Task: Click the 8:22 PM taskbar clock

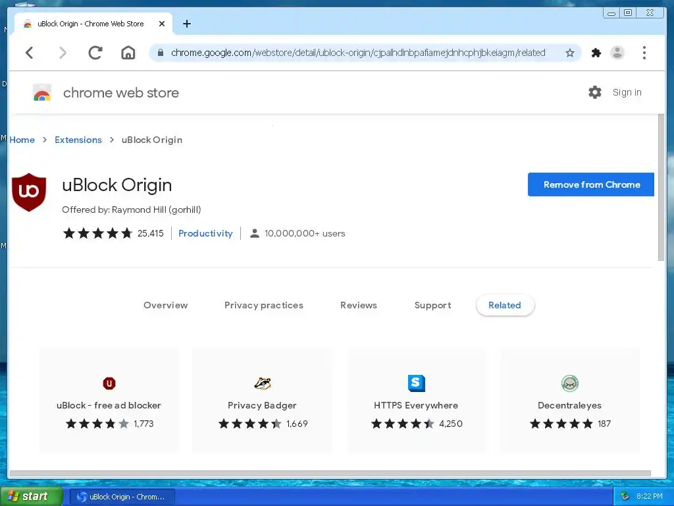Action: [x=649, y=496]
